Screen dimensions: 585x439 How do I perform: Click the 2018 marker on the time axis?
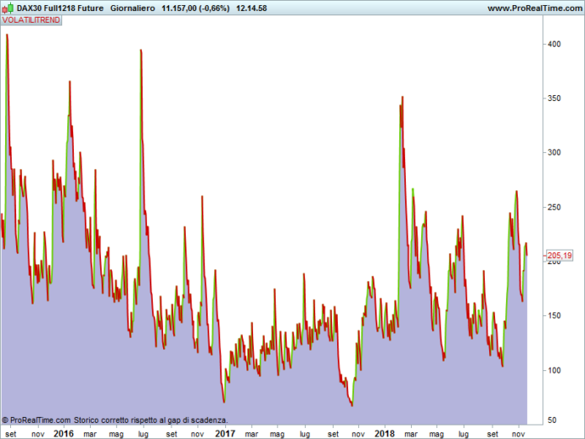pos(384,433)
